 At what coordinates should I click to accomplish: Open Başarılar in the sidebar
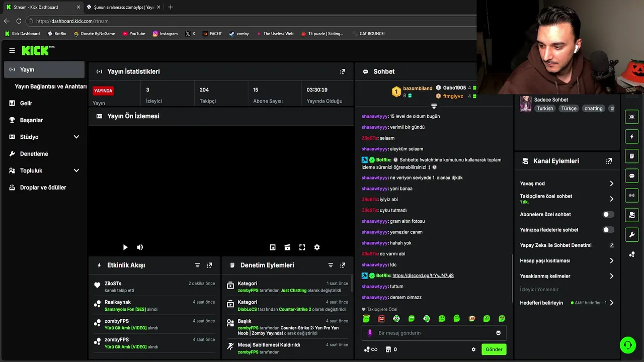point(44,120)
